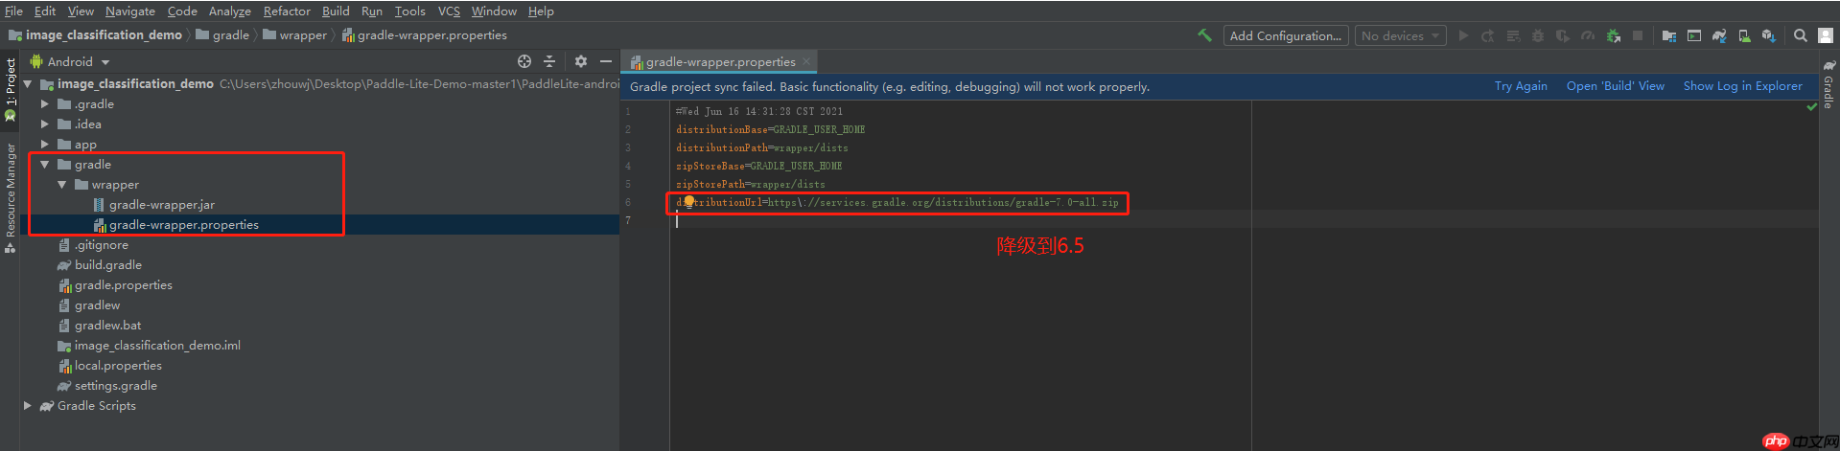The height and width of the screenshot is (451, 1840).
Task: Open the SDK Manager cube icon
Action: point(1769,35)
